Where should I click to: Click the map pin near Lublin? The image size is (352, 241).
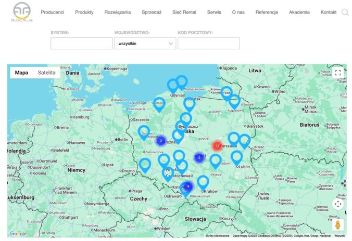[237, 156]
